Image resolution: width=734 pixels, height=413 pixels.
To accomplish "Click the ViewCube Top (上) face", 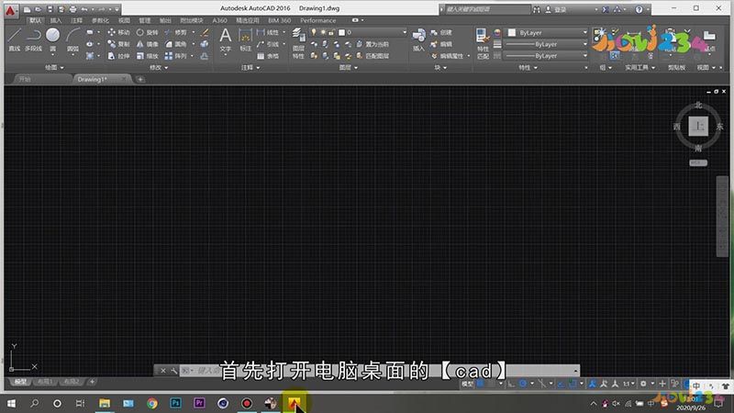I will pyautogui.click(x=698, y=126).
